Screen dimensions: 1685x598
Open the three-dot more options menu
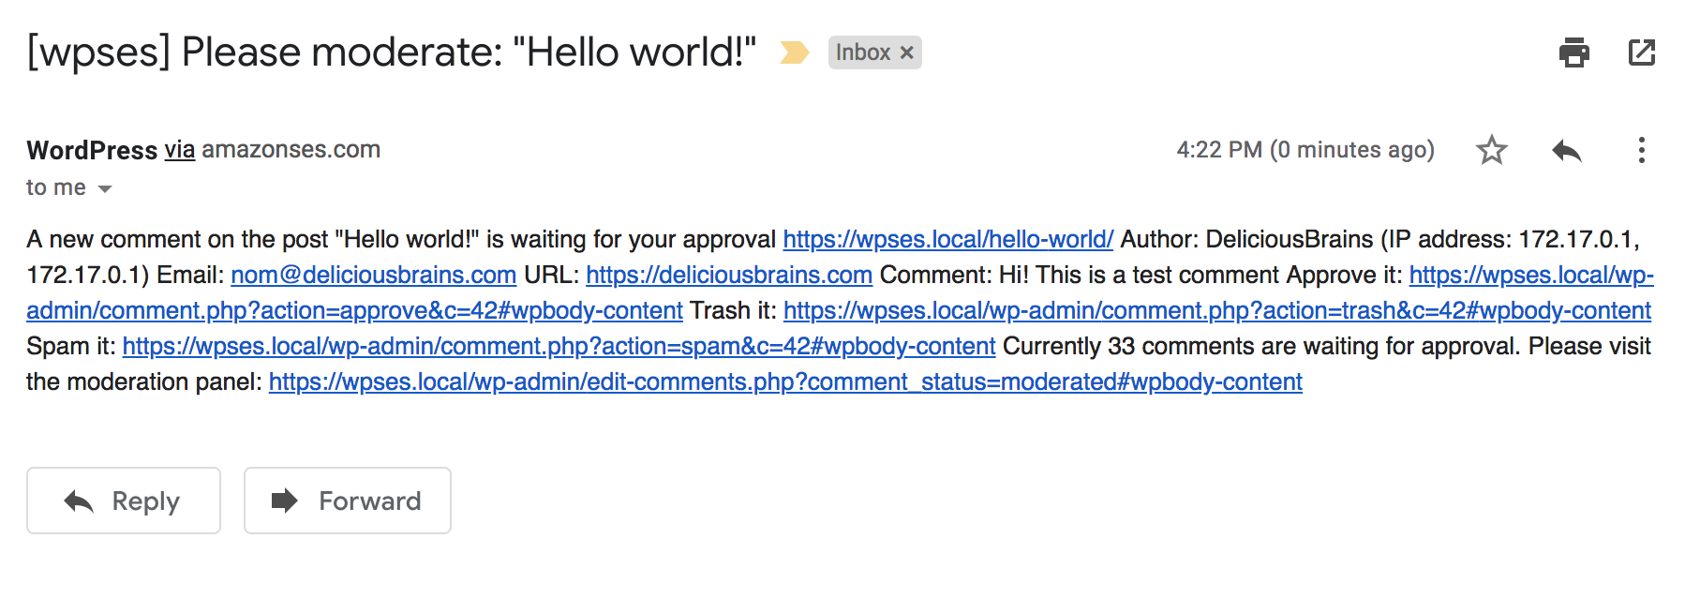point(1641,150)
